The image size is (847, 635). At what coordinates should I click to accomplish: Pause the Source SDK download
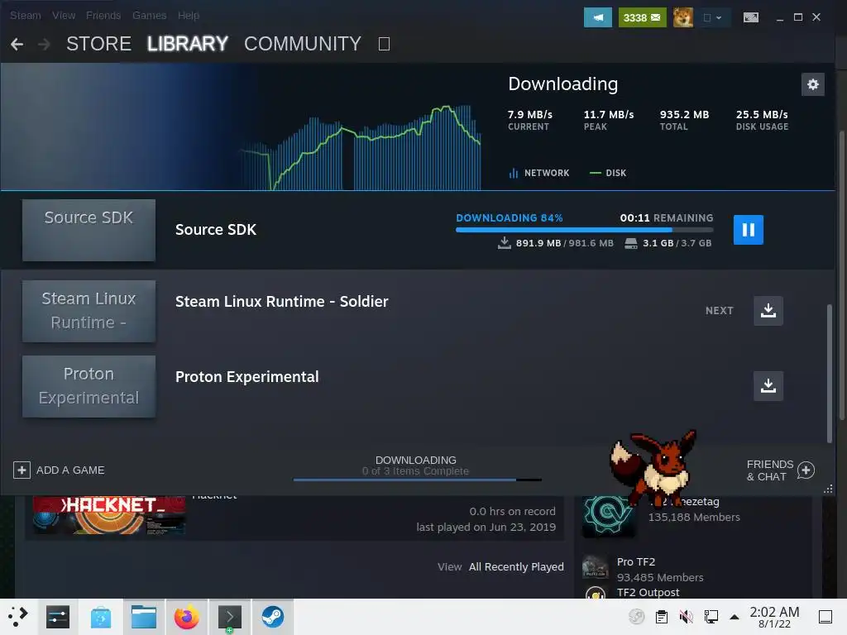point(748,230)
